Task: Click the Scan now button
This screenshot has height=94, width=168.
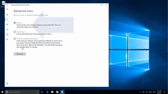Action: pos(20,54)
